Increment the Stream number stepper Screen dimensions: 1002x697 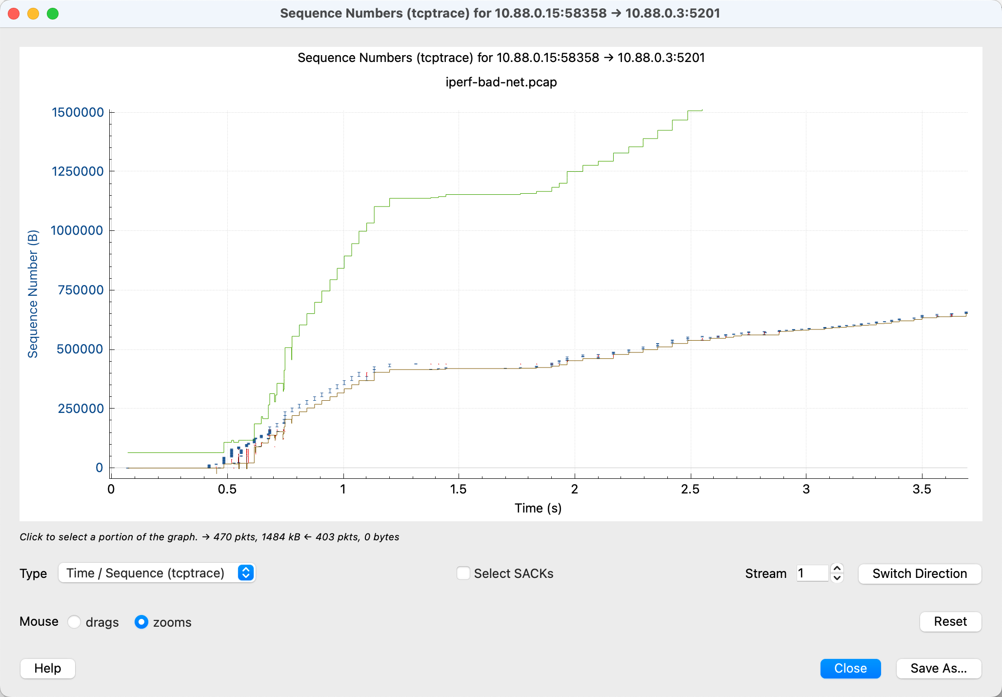[837, 569]
